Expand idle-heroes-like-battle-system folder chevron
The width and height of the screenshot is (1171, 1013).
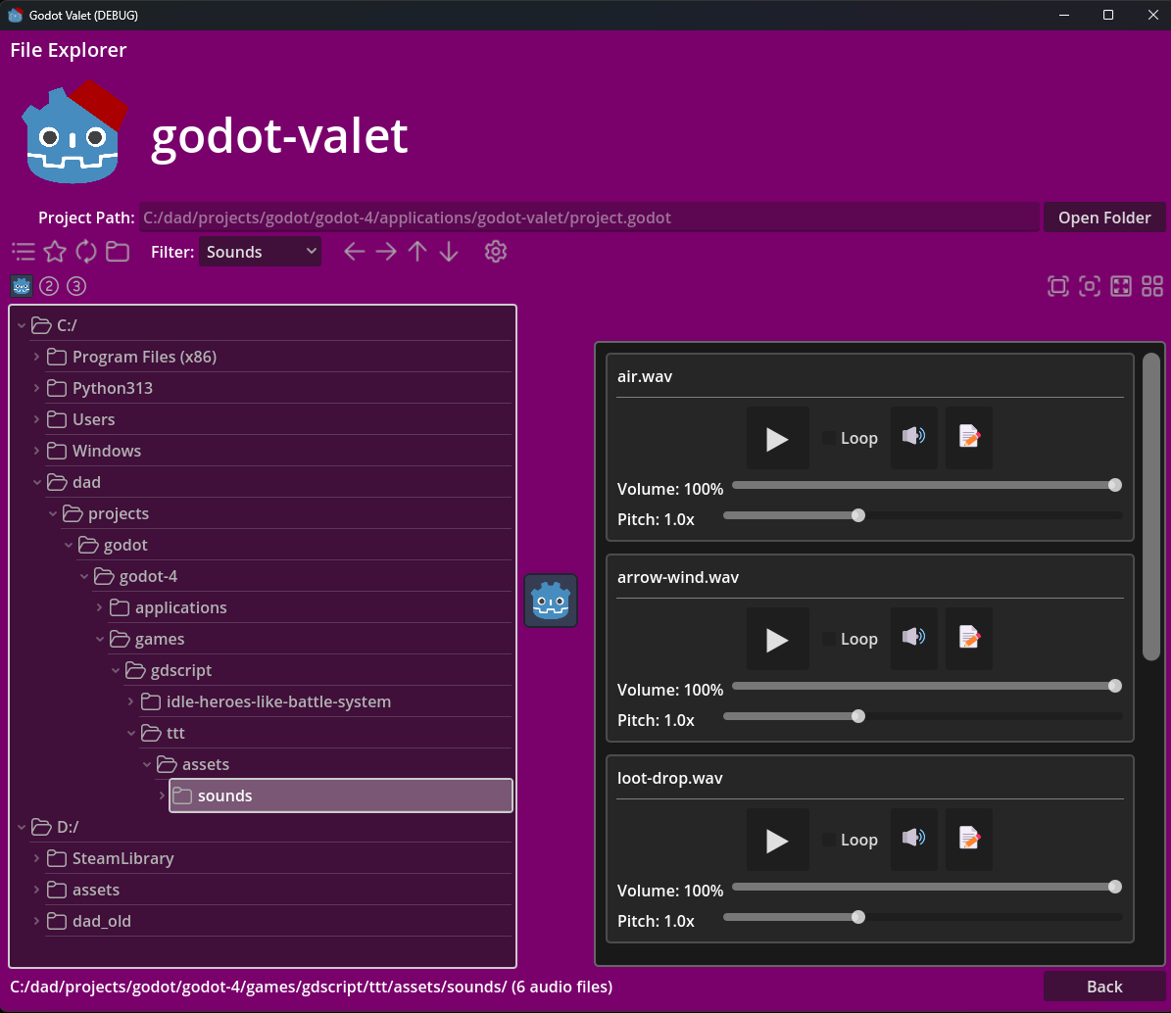(x=130, y=701)
